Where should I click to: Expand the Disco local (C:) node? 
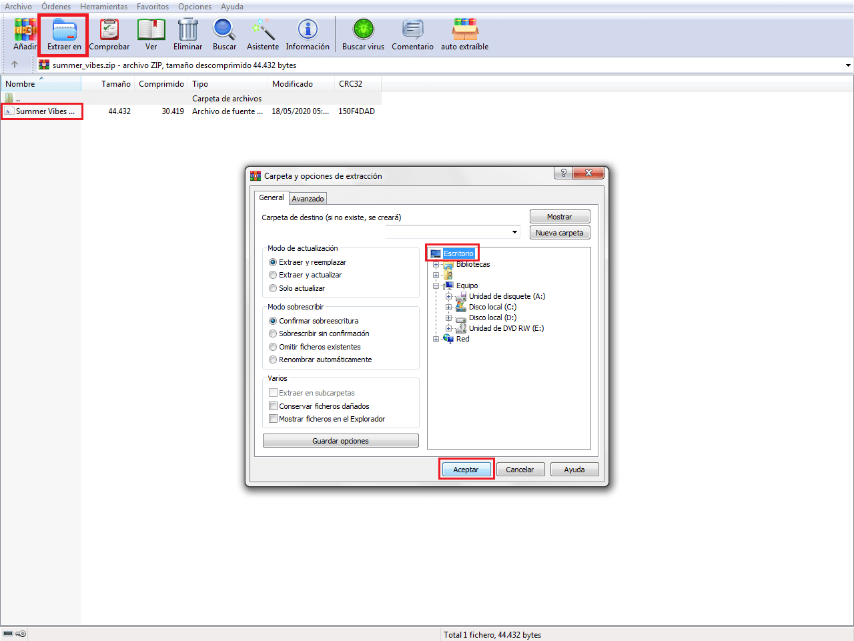448,307
